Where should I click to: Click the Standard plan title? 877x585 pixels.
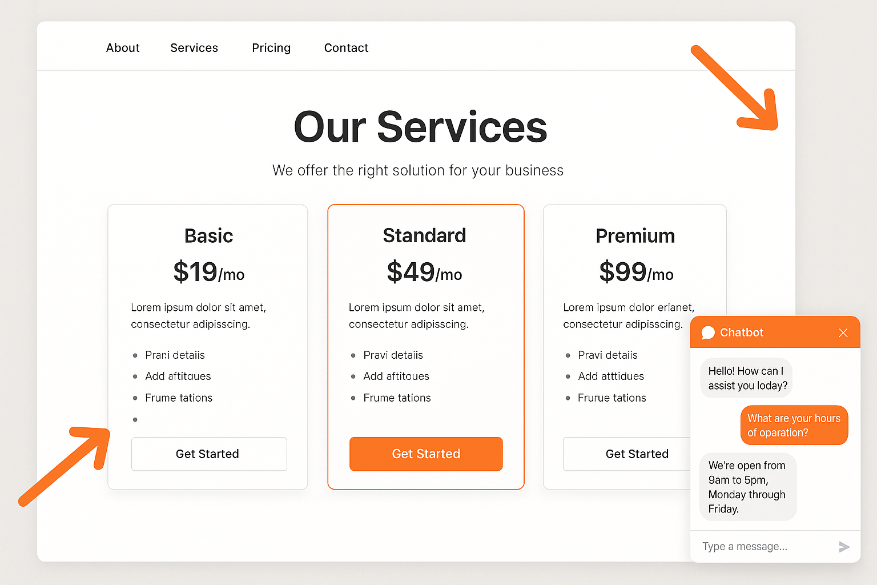point(424,235)
